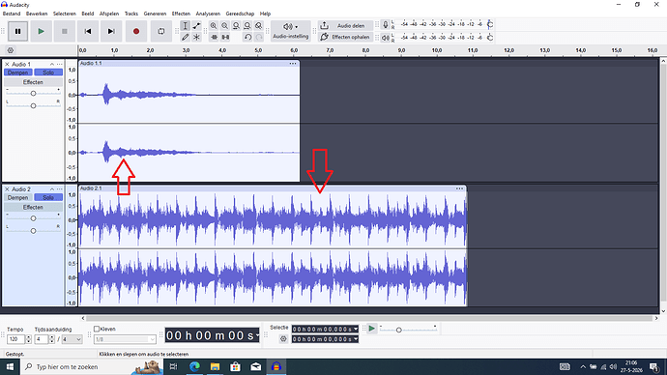
Task: Enable the Kleven snapping checkbox
Action: coord(97,329)
